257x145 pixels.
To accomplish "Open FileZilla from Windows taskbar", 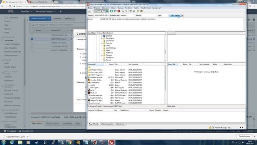I will [111, 142].
